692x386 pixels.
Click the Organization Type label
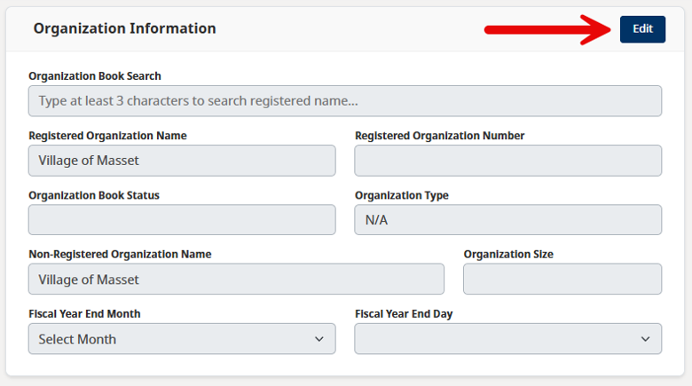point(402,195)
